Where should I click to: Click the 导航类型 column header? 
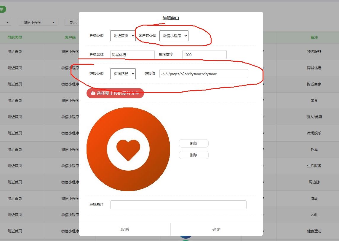(15, 37)
